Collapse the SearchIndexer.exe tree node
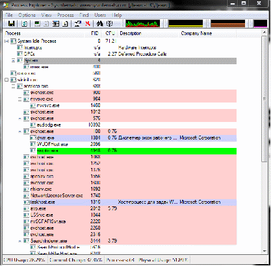The width and height of the screenshot is (271, 266). tap(19, 241)
